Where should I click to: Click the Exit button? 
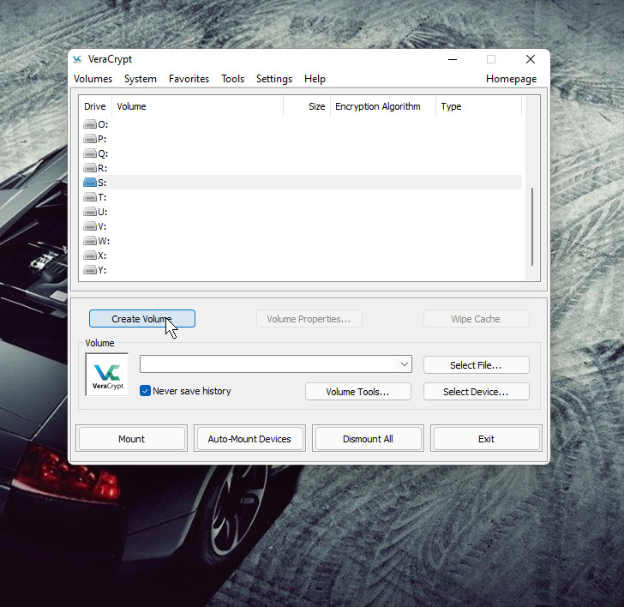(486, 439)
